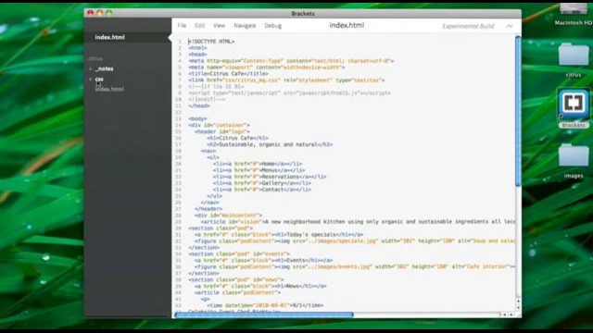The height and width of the screenshot is (333, 593).
Task: Click the scroll left arrow at bottom
Action: pyautogui.click(x=504, y=314)
